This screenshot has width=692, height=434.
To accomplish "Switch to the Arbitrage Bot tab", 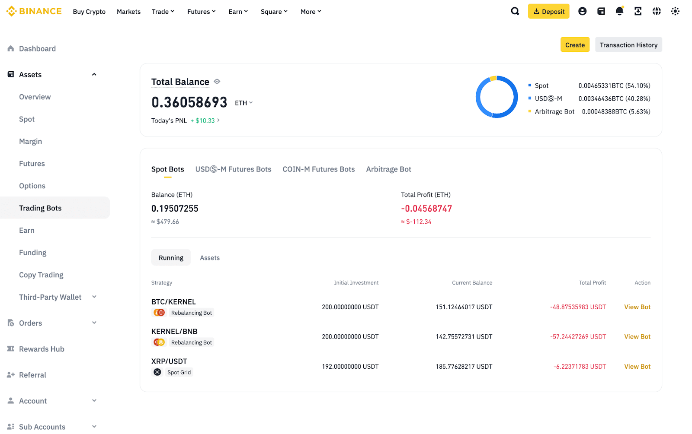I will click(388, 169).
